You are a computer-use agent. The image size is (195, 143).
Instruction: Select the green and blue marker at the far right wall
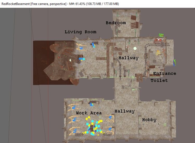click(x=175, y=63)
